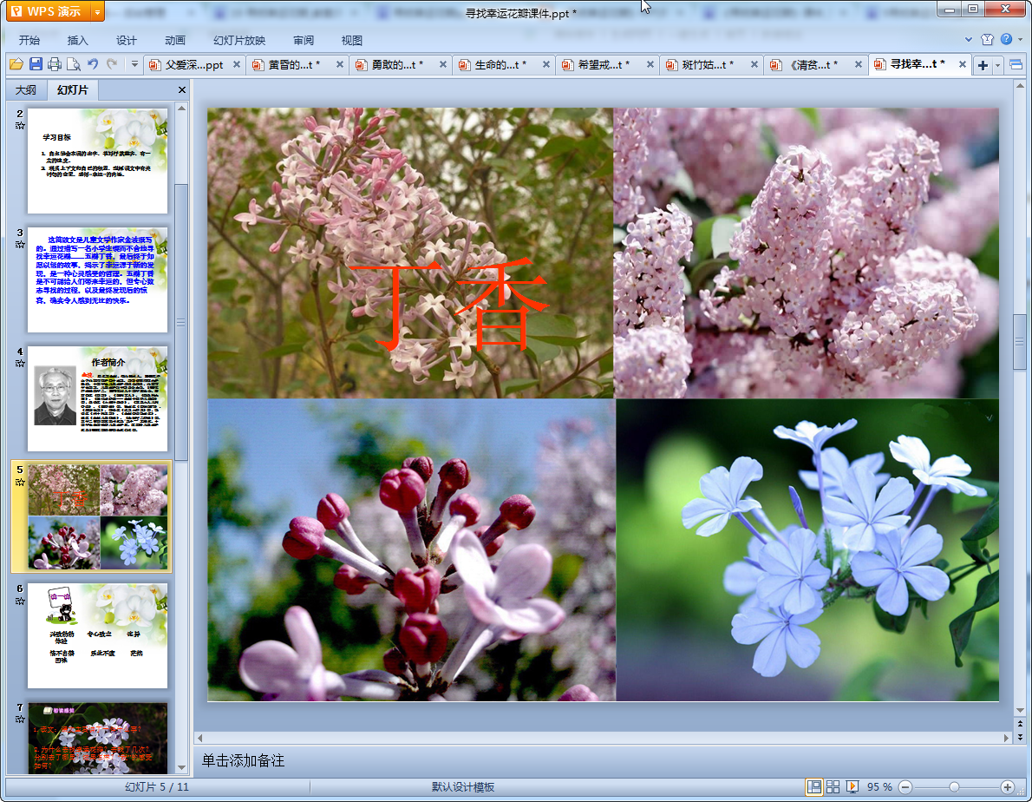1032x802 pixels.
Task: Open the 视图 menu
Action: (351, 40)
